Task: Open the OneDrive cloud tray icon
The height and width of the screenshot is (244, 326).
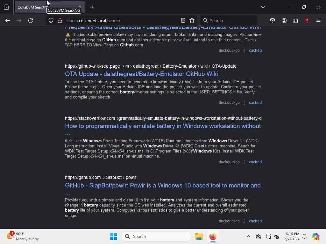Action: [259, 236]
